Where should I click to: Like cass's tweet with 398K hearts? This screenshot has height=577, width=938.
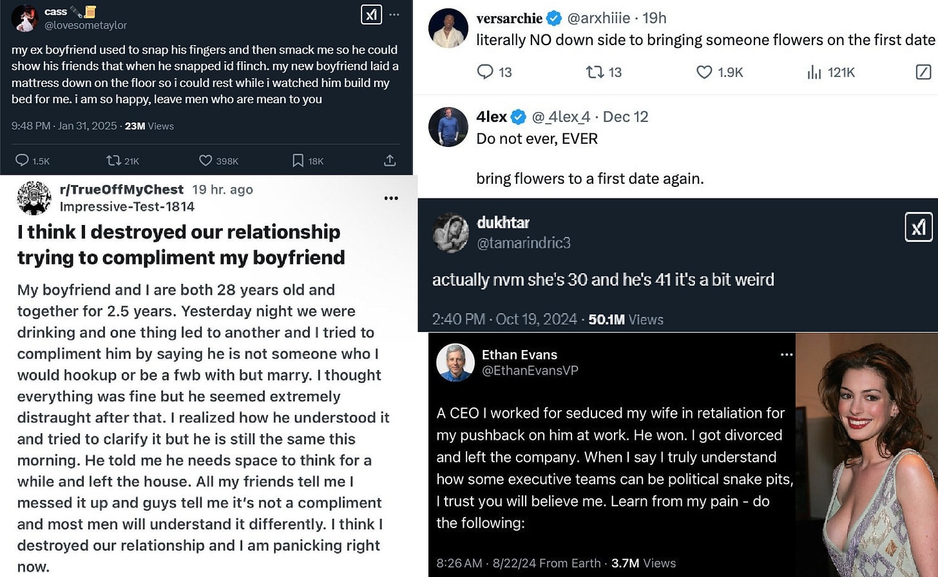pos(206,161)
